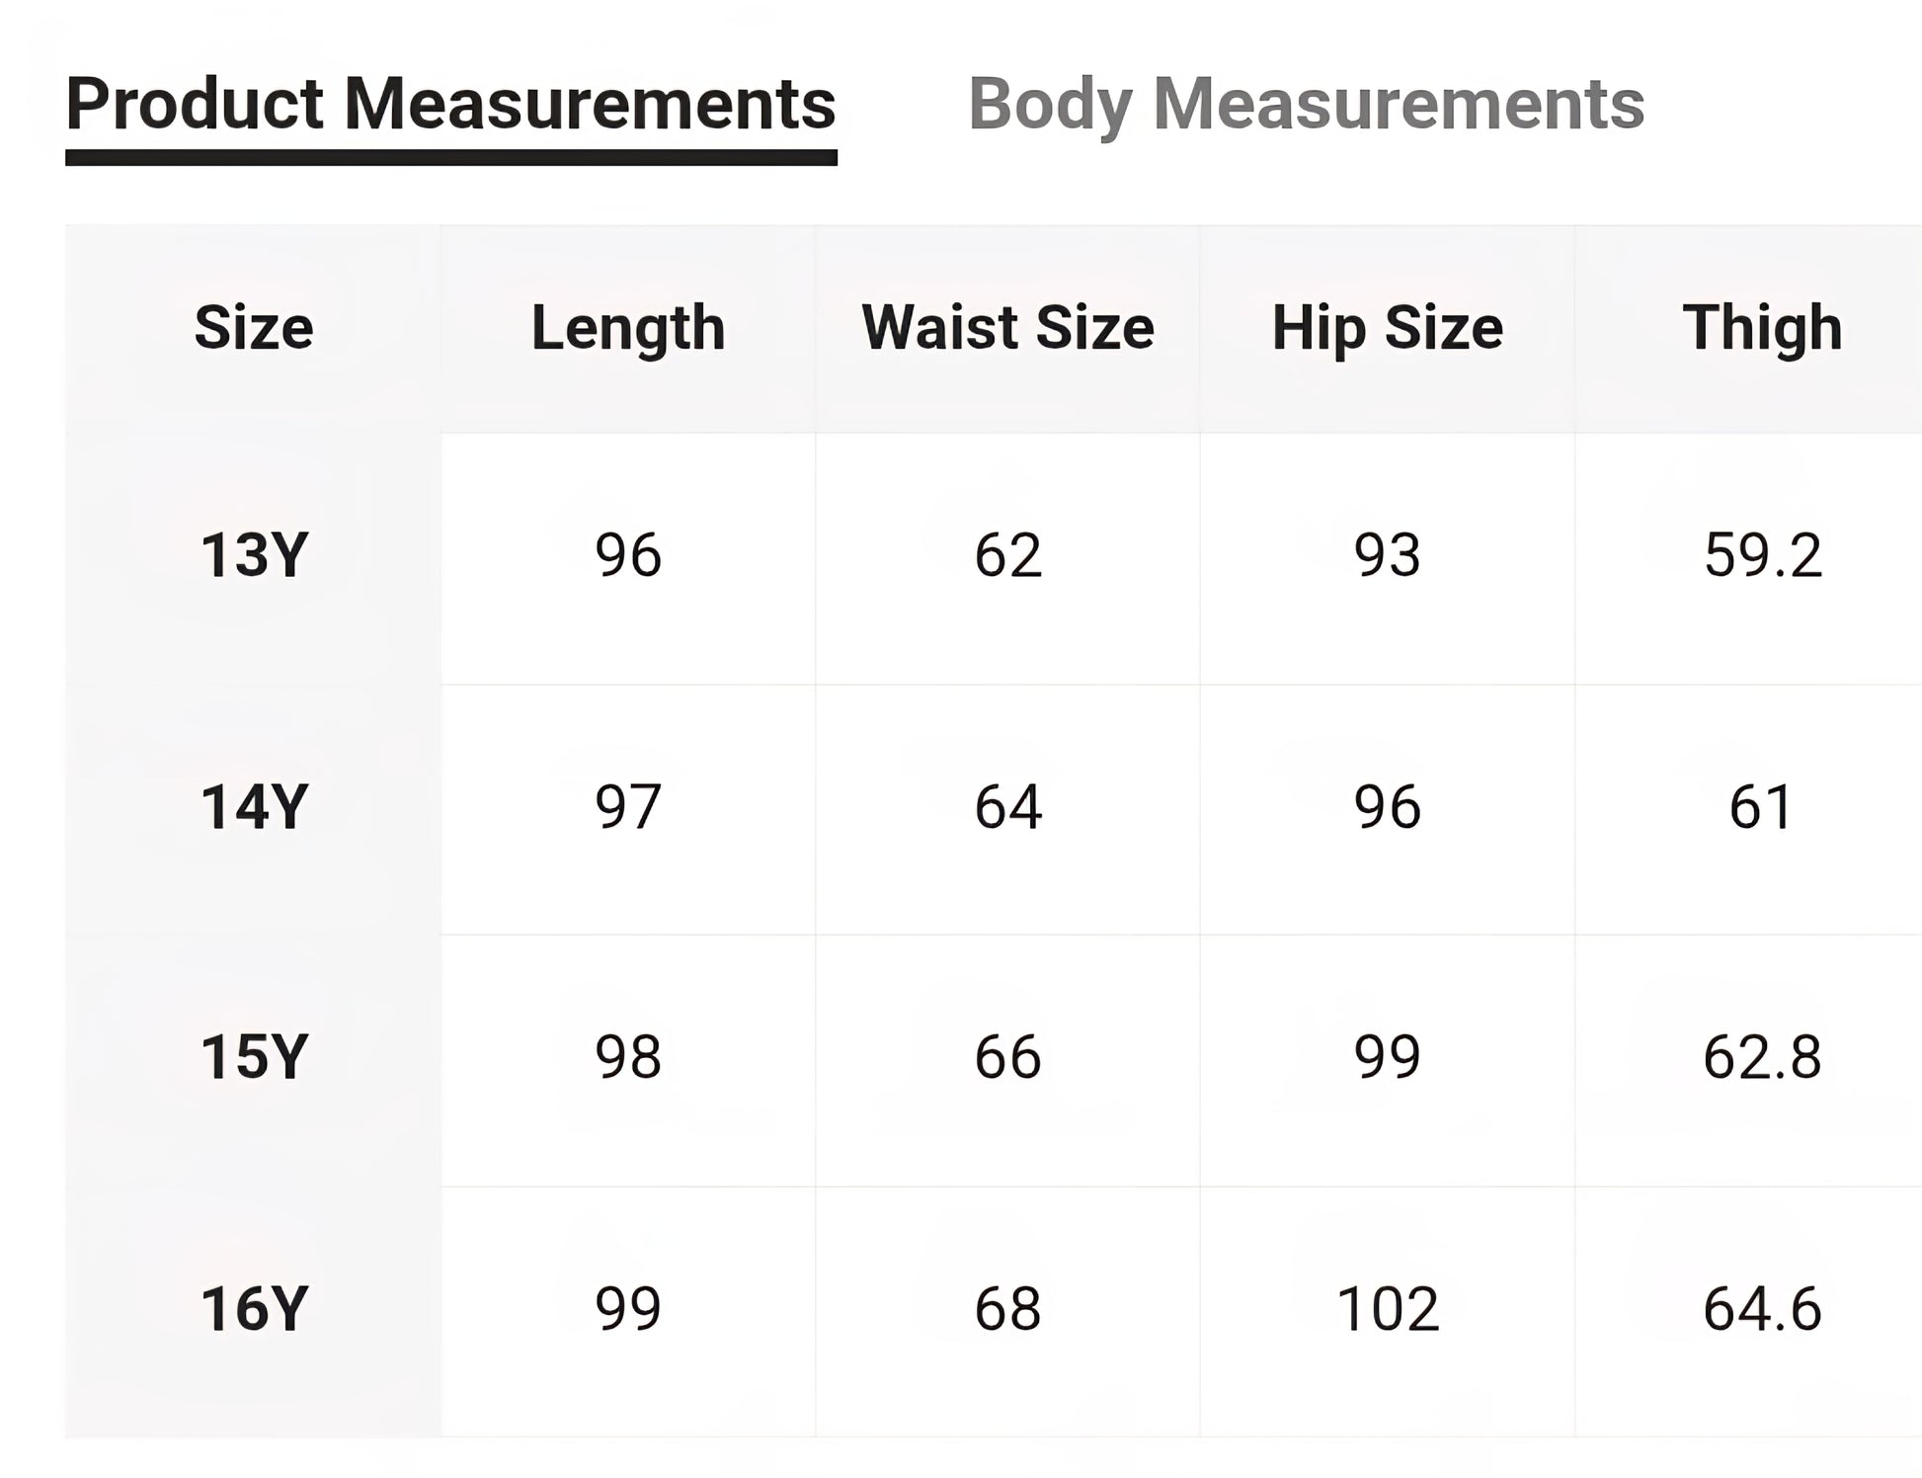This screenshot has width=1922, height=1478.
Task: Click the 14Y thigh value 61
Action: pyautogui.click(x=1760, y=807)
